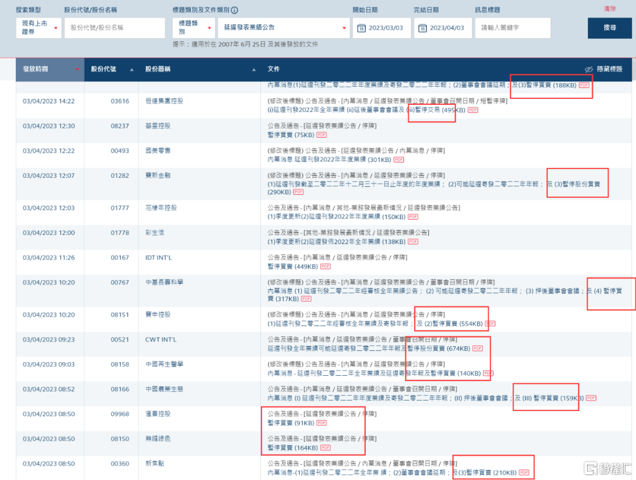Open PDF icon in 花樣年控股 row
The height and width of the screenshot is (480, 636).
tap(413, 217)
